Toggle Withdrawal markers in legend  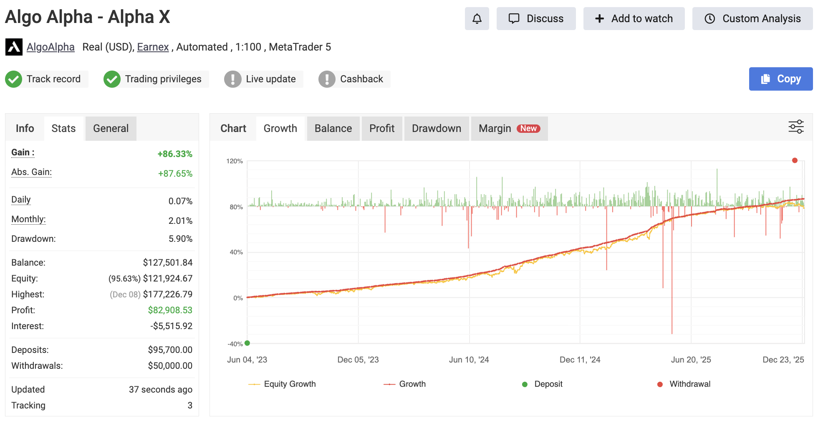(684, 384)
